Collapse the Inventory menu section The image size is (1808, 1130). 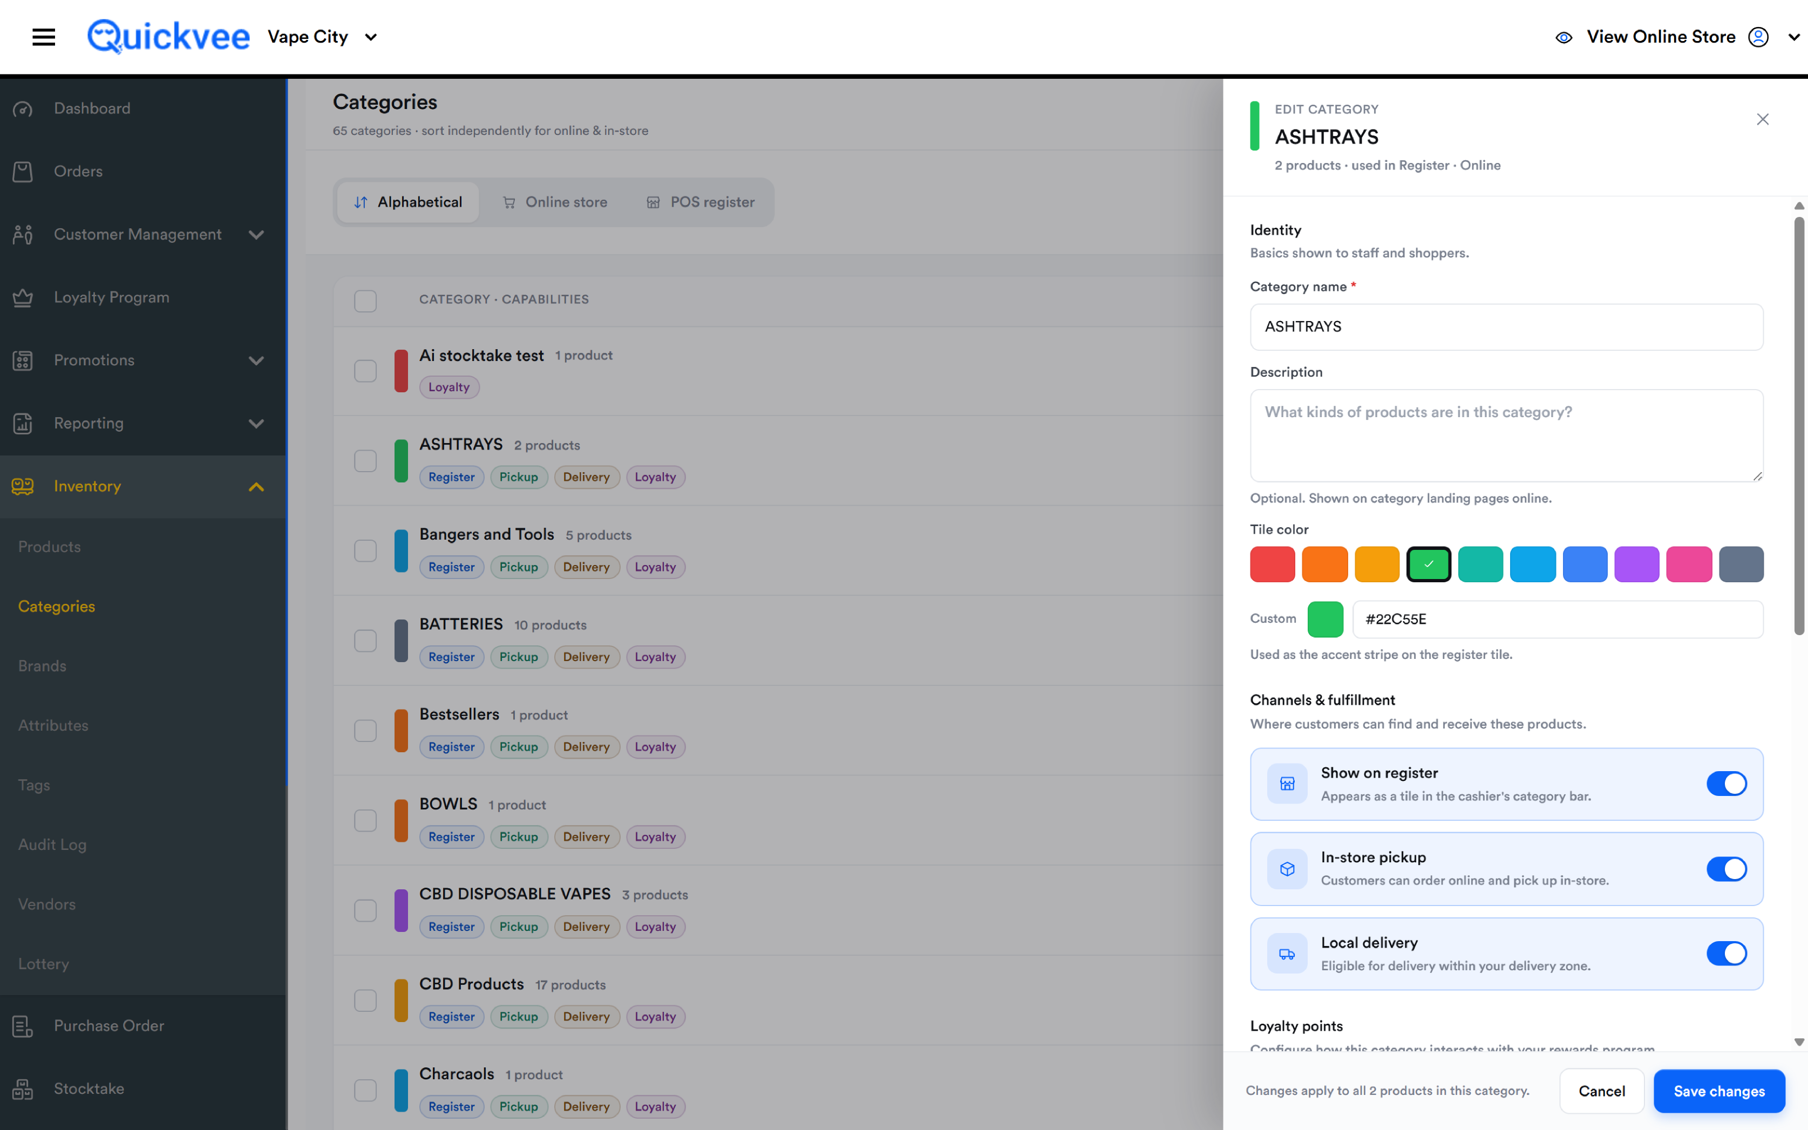tap(256, 487)
